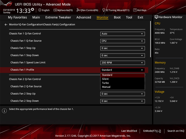
Task: Click the info icon in the help area
Action: (4, 111)
